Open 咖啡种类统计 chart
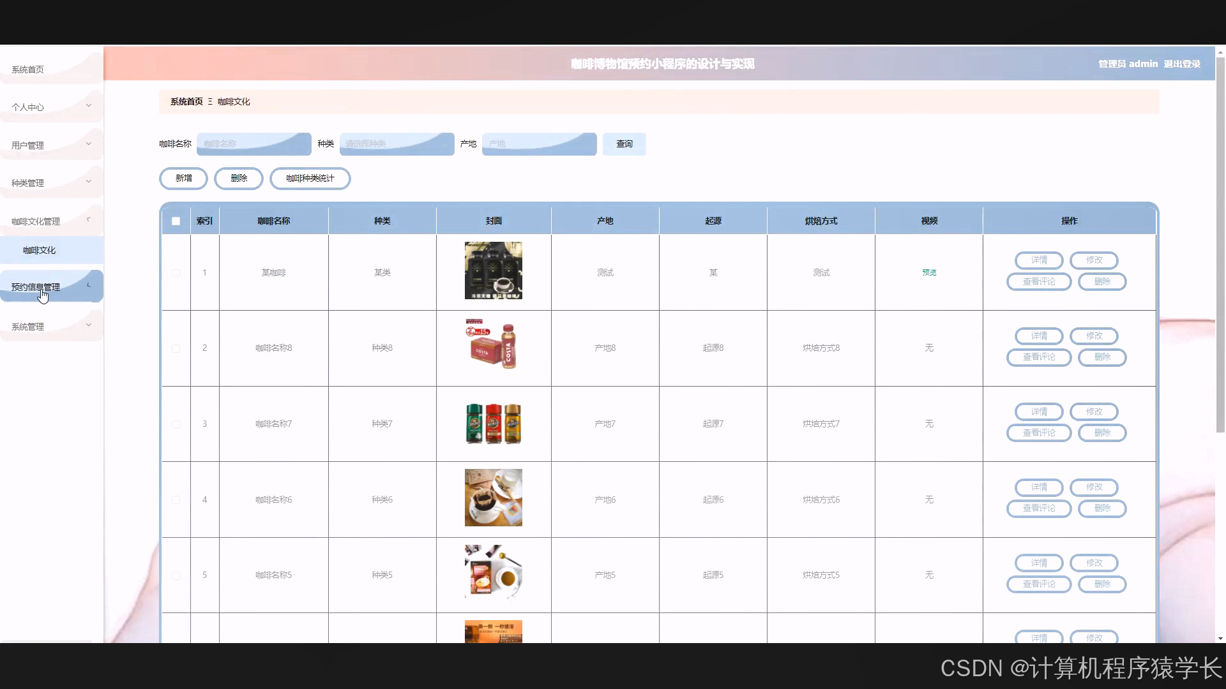Screen dimensions: 1226x689 [x=310, y=178]
